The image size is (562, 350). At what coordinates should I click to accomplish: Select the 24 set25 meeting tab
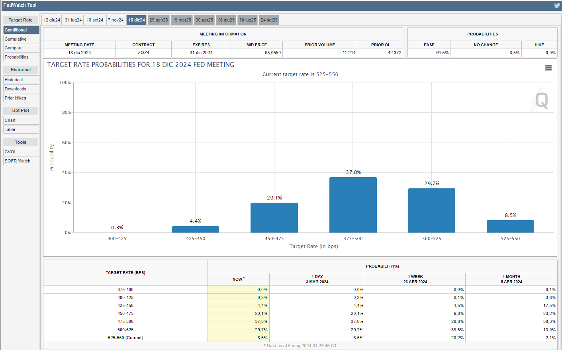tap(269, 20)
